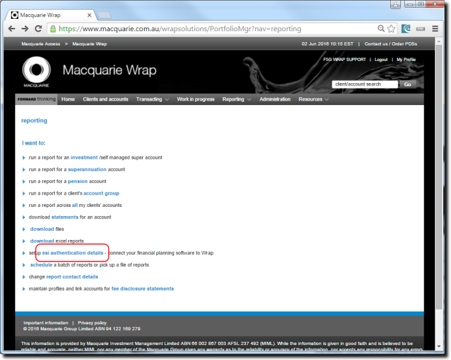Click the browser Back arrow

[x=12, y=29]
